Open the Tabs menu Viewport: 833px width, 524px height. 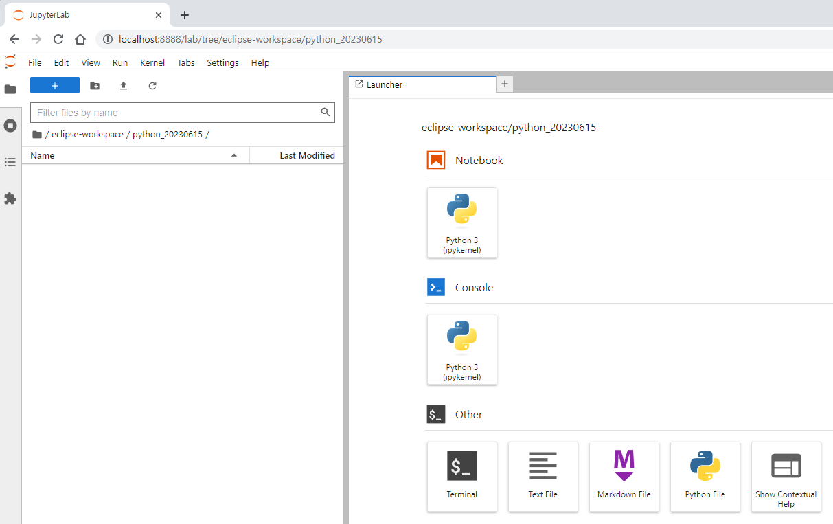[186, 62]
